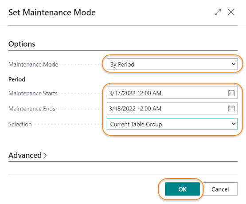The image size is (246, 204).
Task: Open the Maintenance Mode dropdown
Action: pos(172,64)
